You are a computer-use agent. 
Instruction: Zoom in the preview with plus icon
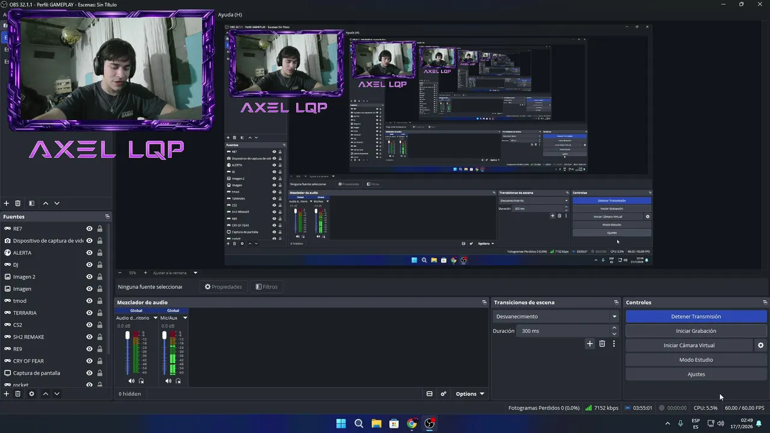pos(145,272)
